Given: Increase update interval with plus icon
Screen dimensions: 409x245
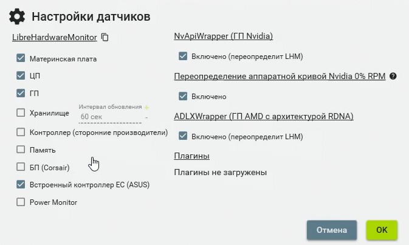Looking at the screenshot, I should (146, 107).
